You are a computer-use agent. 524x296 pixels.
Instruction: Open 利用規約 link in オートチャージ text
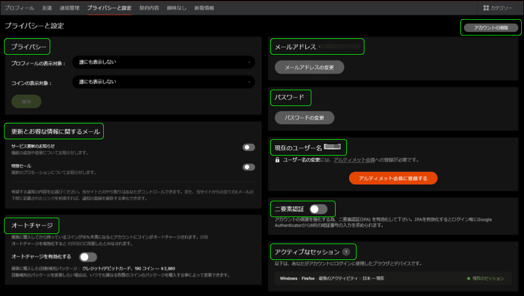pyautogui.click(x=75, y=244)
